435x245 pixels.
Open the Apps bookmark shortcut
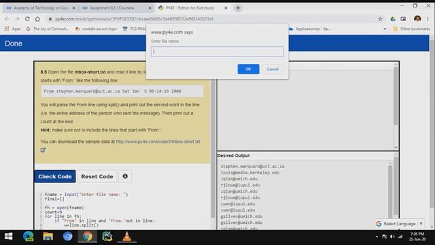coord(12,29)
